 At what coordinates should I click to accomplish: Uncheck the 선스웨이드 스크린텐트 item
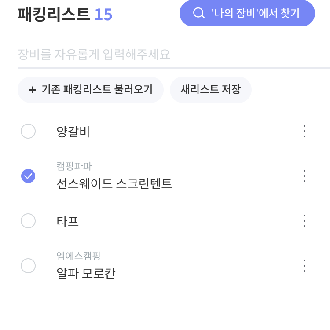click(x=28, y=176)
